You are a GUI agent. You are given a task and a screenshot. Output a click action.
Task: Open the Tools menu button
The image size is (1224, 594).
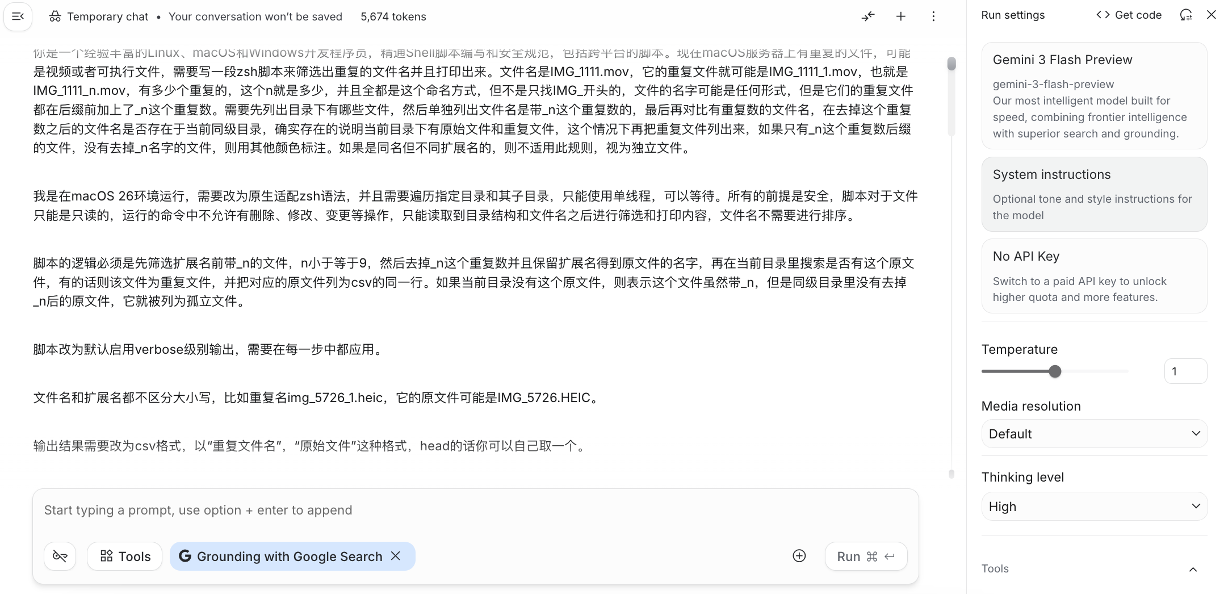coord(125,556)
